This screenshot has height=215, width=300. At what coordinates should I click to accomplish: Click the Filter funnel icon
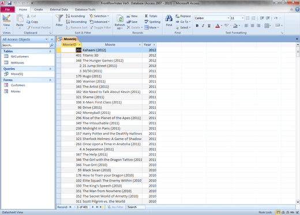59,18
